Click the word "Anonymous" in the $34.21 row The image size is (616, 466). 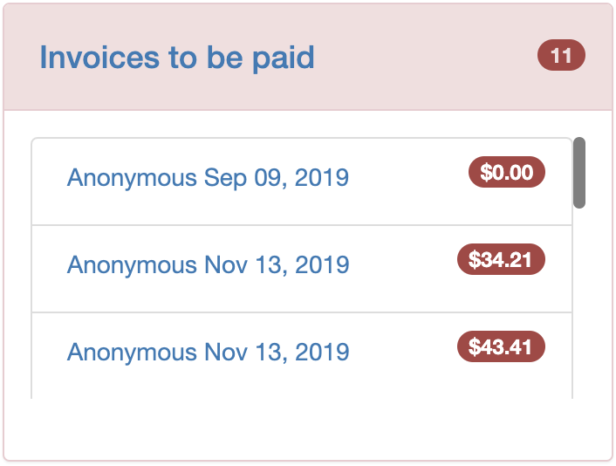pos(132,264)
